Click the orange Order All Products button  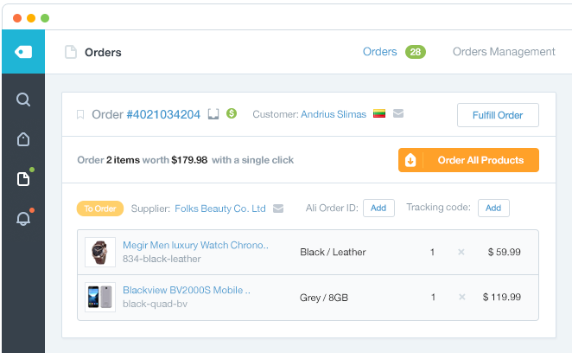pyautogui.click(x=468, y=160)
